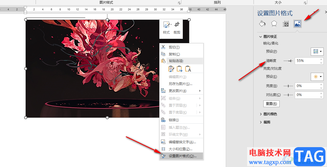Adjust the 亮度 slider
Image resolution: width=327 pixels, height=167 pixels.
288,86
